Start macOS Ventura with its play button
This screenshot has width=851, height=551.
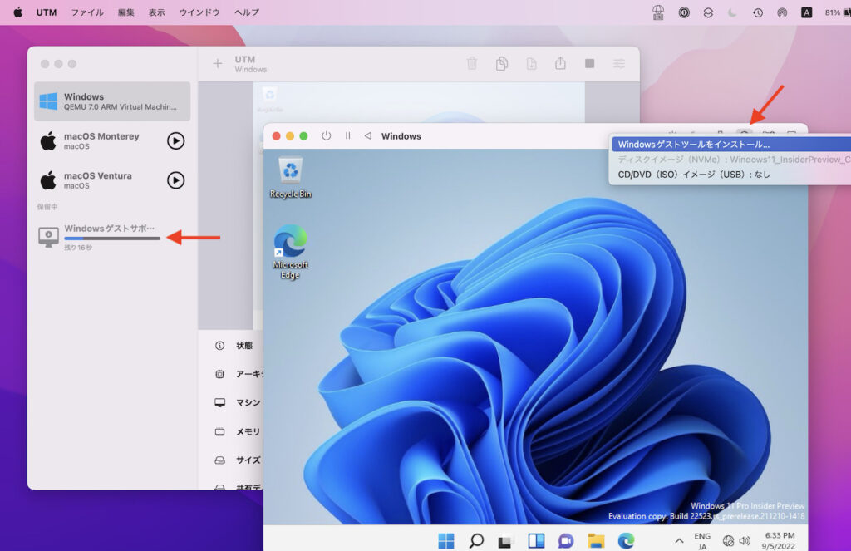coord(175,180)
